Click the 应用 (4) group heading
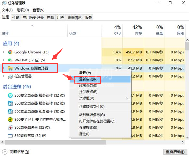Image resolution: width=189 pixels, height=157 pixels. tap(11, 44)
